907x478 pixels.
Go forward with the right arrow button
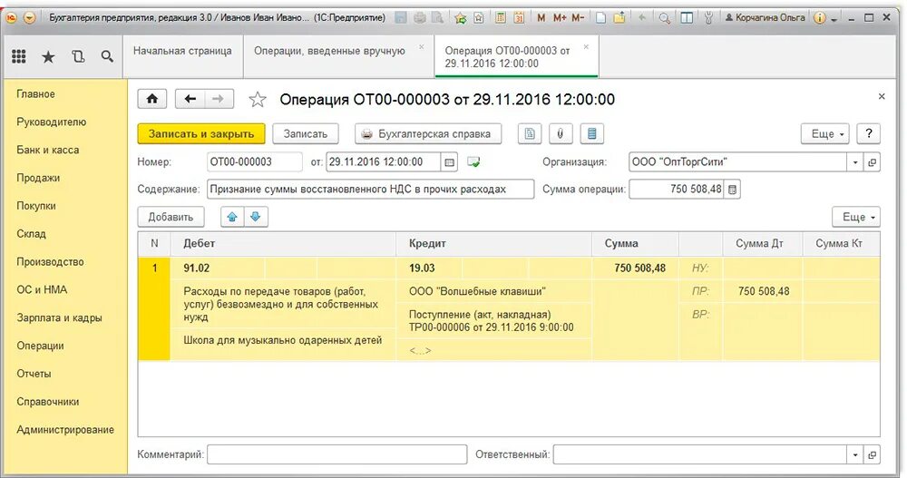218,99
